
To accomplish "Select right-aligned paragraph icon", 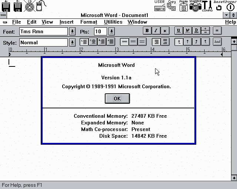I will [x=102, y=42].
